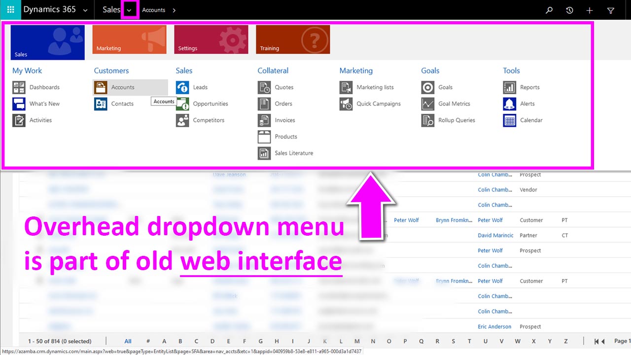
Task: Filter list by letter M
Action: [357, 341]
